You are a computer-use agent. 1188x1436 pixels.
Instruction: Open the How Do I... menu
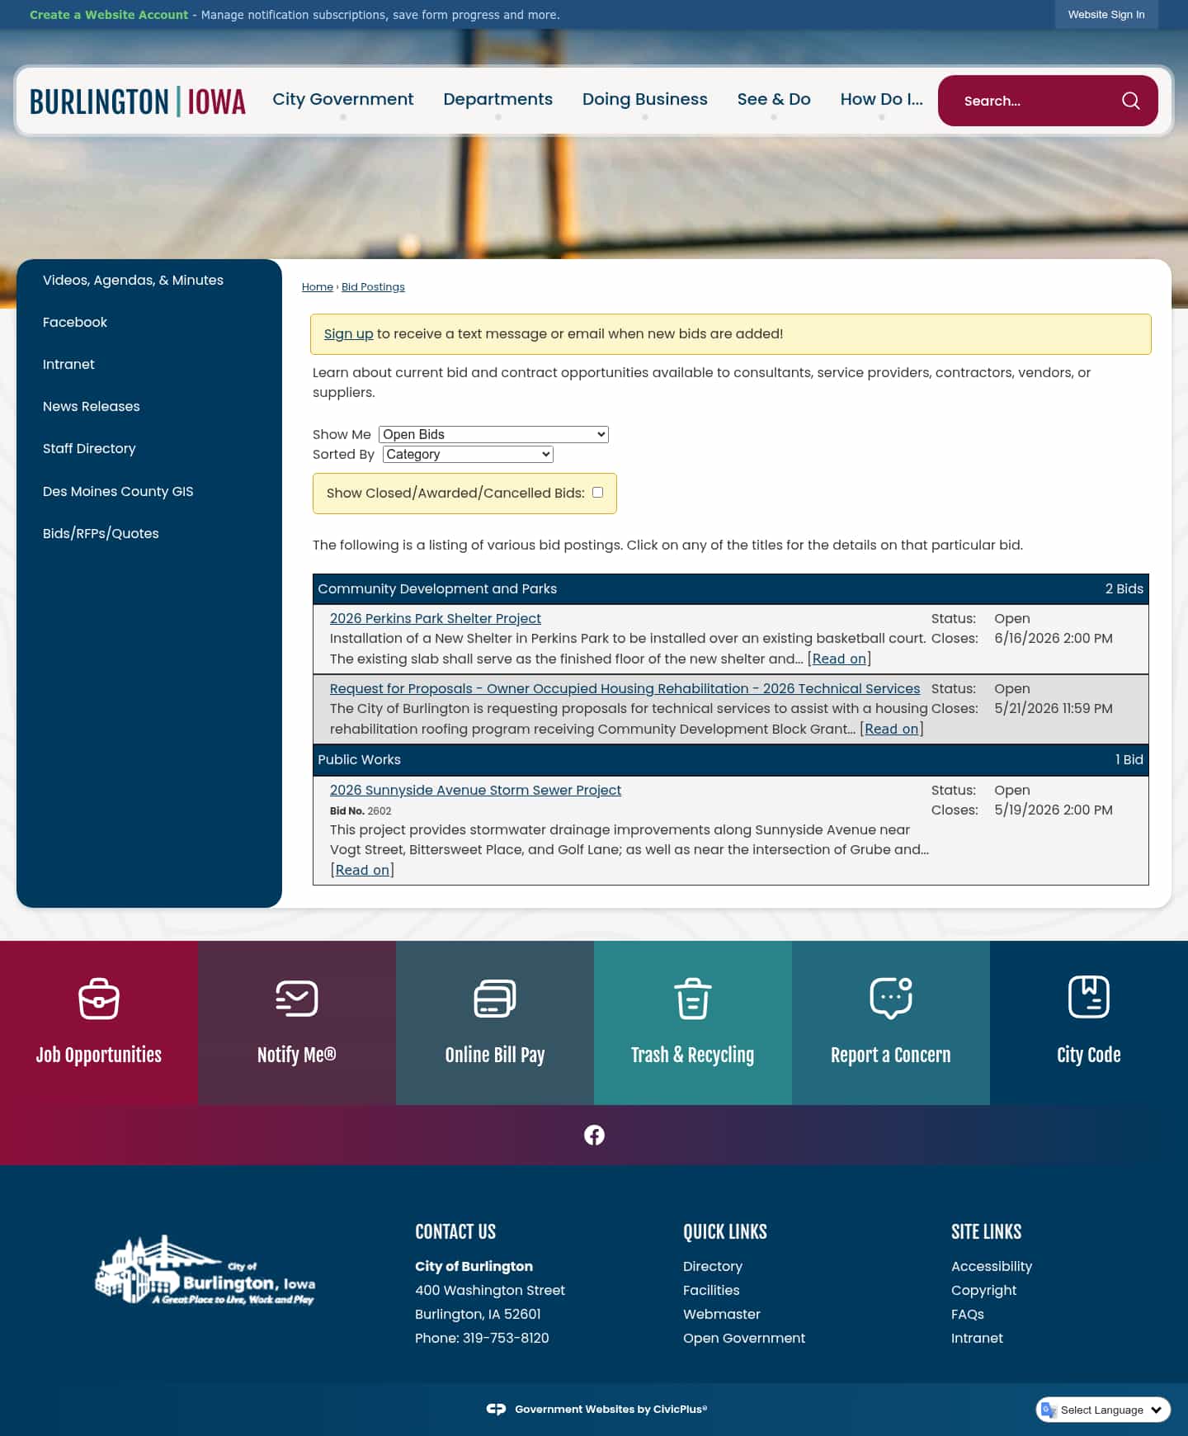(881, 99)
